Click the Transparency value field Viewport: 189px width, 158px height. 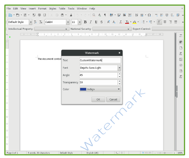99,82
